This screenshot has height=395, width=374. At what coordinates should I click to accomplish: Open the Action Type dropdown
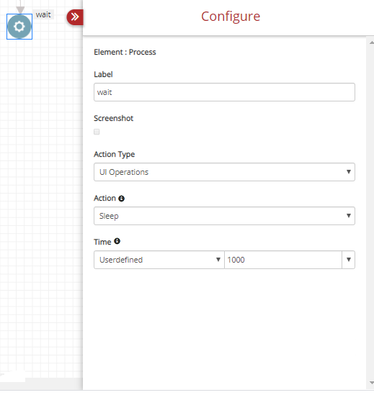[x=224, y=172]
